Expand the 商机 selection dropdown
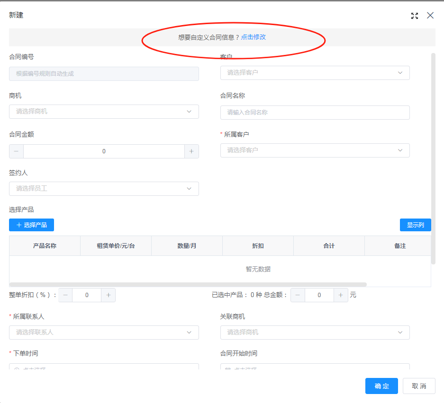Screen dimensions: 444x403 tap(104, 112)
